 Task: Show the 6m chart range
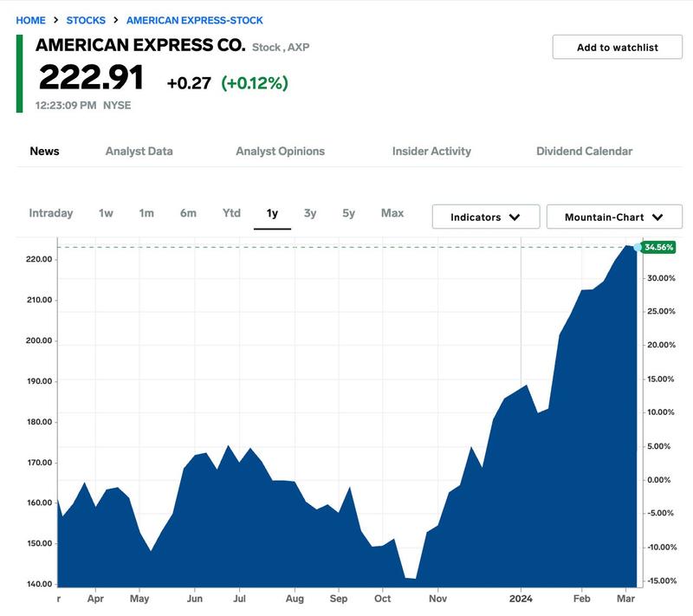(188, 213)
